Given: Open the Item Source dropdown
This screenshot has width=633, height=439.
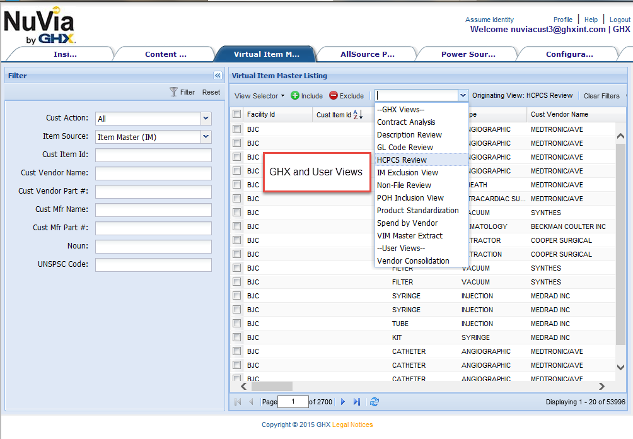Looking at the screenshot, I should click(x=206, y=136).
